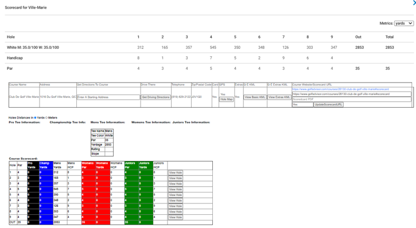416x228 pixels.
Task: Click View Hole button for hole 5
Action: click(x=176, y=195)
